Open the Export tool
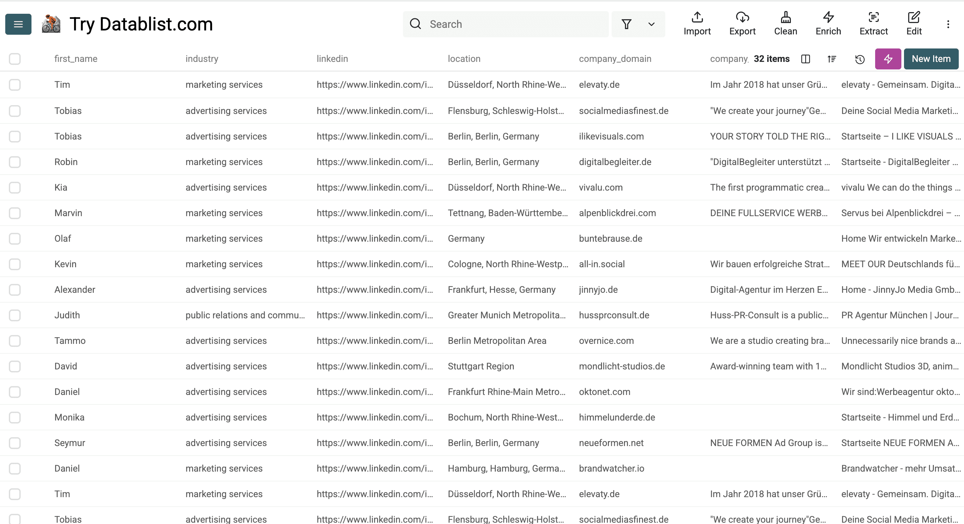This screenshot has width=964, height=524. pyautogui.click(x=742, y=24)
